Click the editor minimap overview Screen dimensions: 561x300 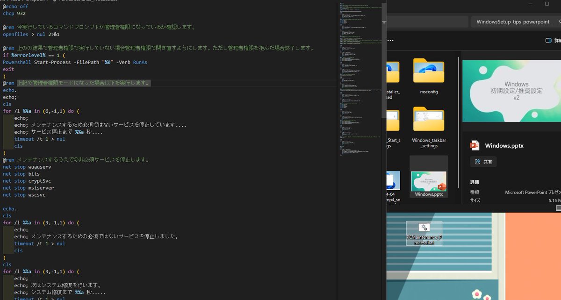pyautogui.click(x=360, y=79)
